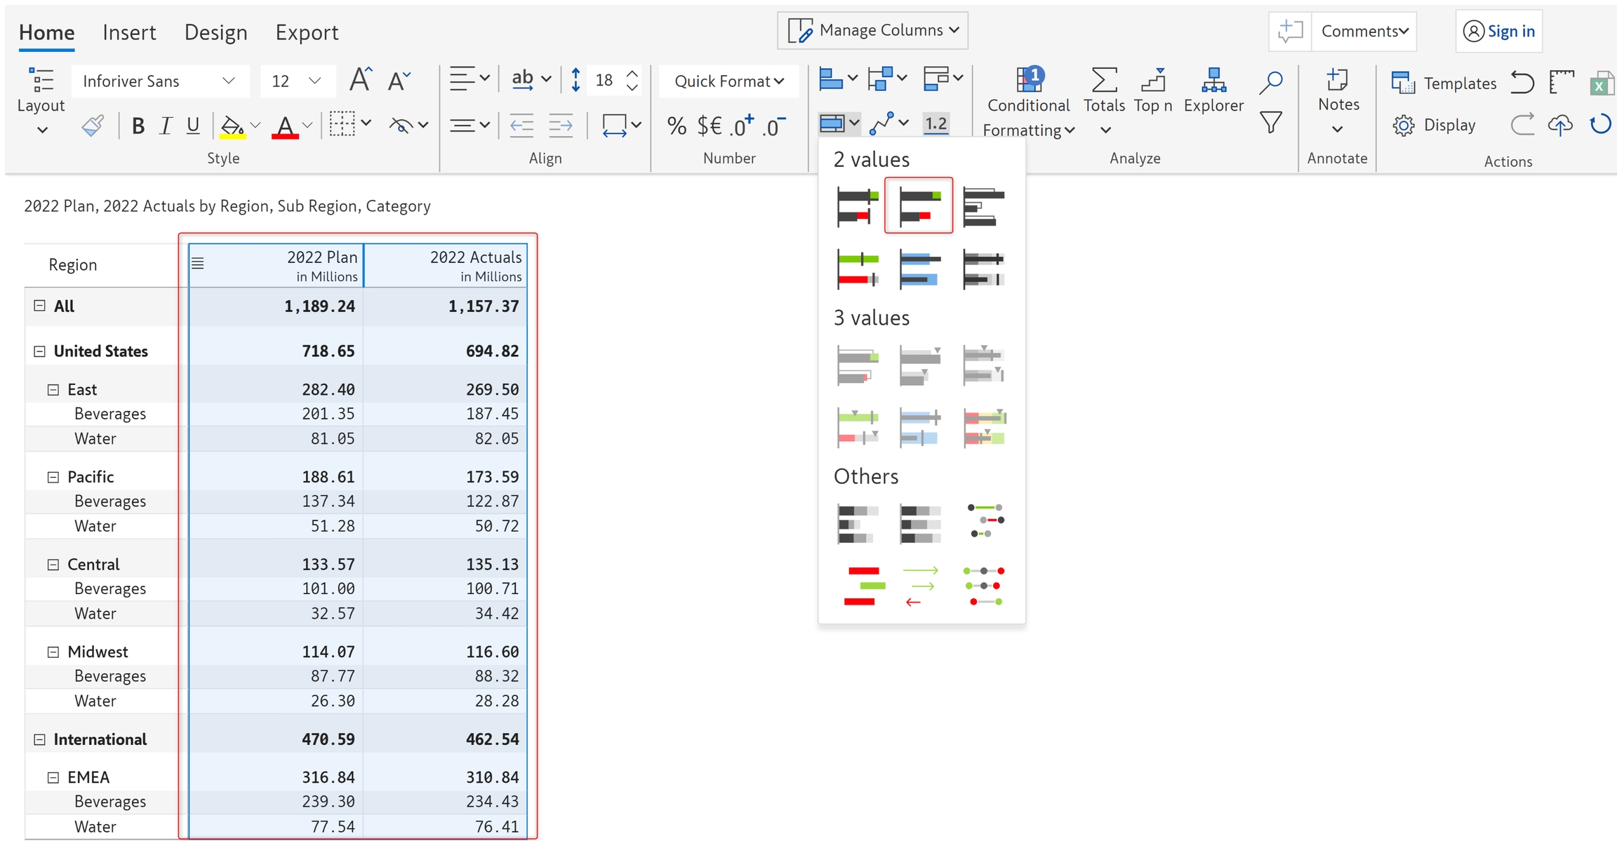
Task: Click the search magnifier icon
Action: tap(1271, 82)
